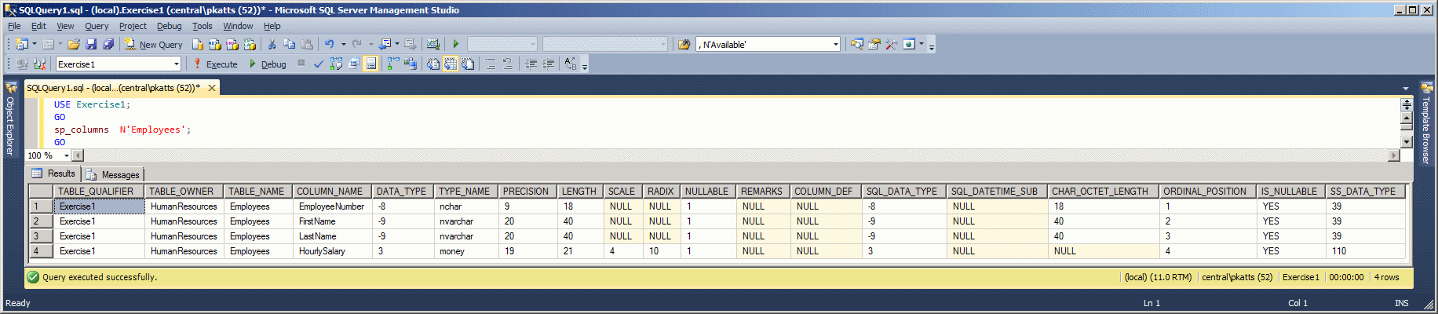This screenshot has height=314, width=1438.
Task: Click the Database Engine Query icon
Action: [198, 44]
